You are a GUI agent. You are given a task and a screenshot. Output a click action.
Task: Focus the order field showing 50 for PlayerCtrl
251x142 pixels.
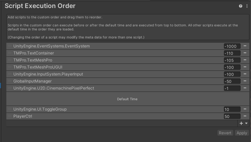click(x=232, y=116)
